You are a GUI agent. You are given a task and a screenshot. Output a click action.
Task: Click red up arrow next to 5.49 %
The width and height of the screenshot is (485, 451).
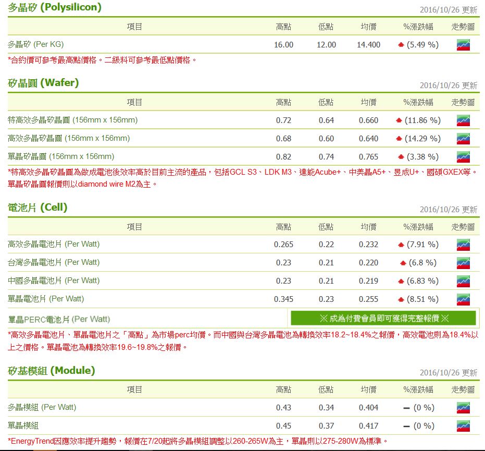(401, 45)
